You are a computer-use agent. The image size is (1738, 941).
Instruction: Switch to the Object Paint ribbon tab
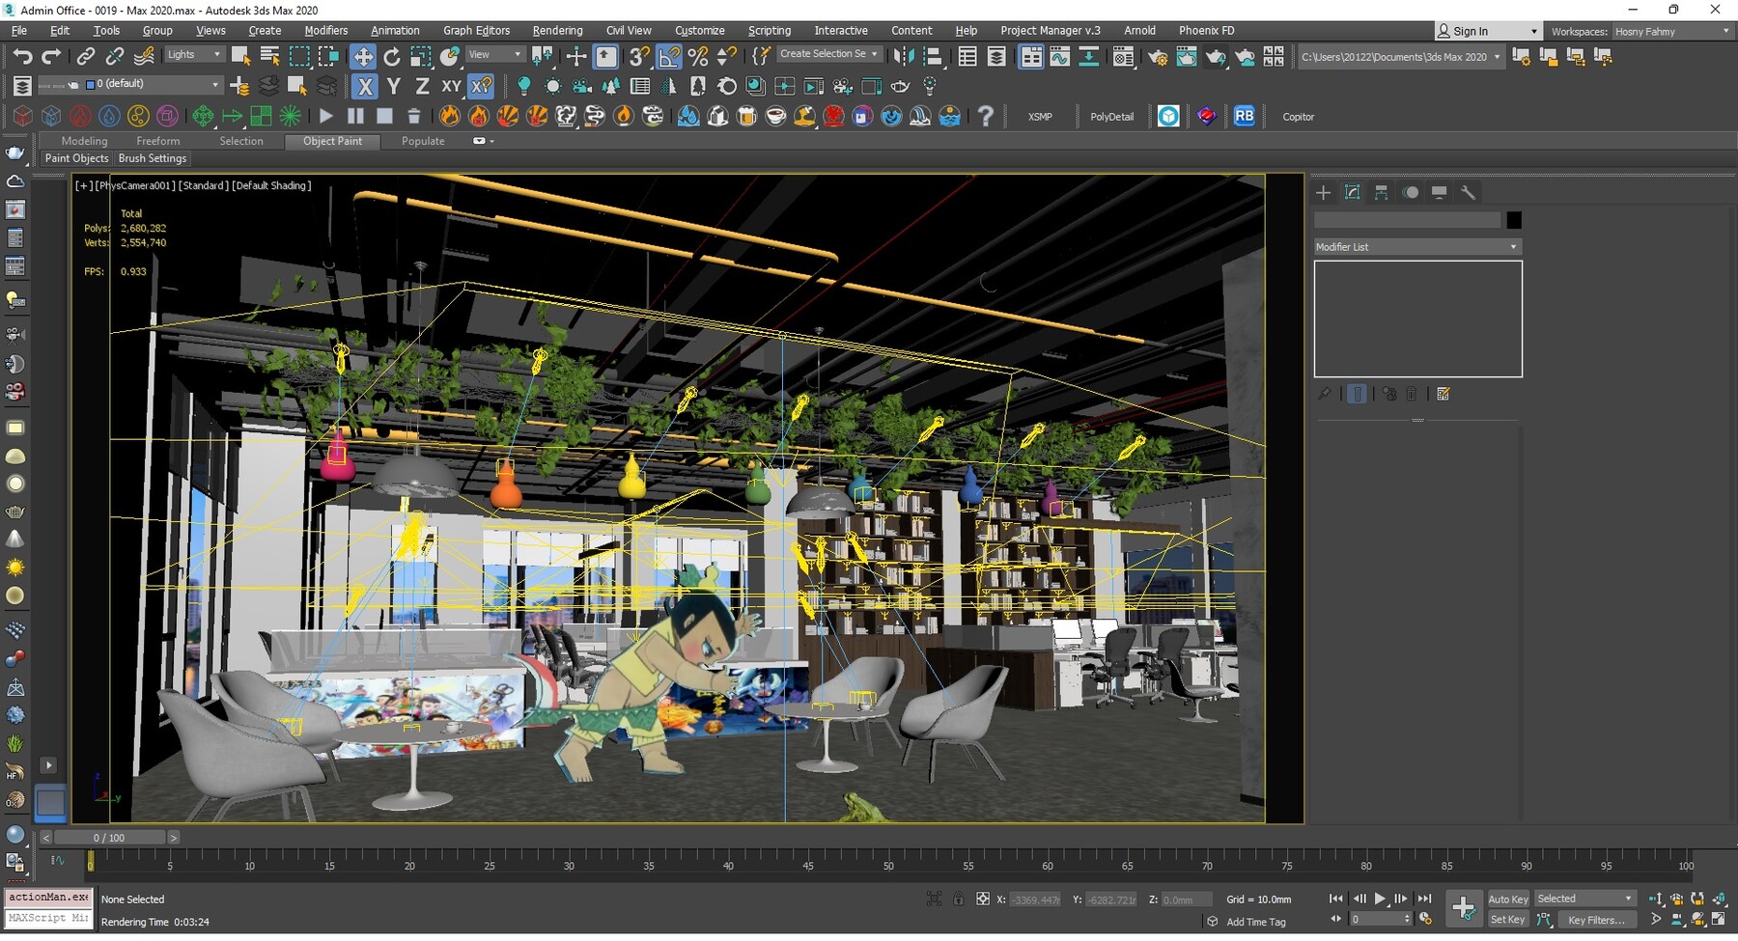[x=332, y=141]
